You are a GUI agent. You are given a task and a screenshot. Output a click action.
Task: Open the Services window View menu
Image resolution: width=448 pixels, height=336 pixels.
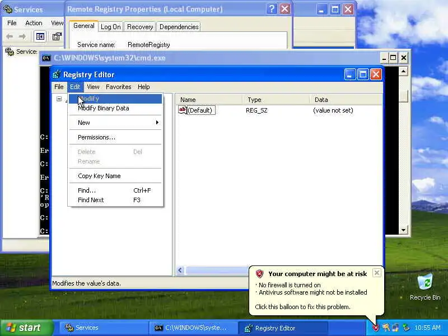coord(57,23)
